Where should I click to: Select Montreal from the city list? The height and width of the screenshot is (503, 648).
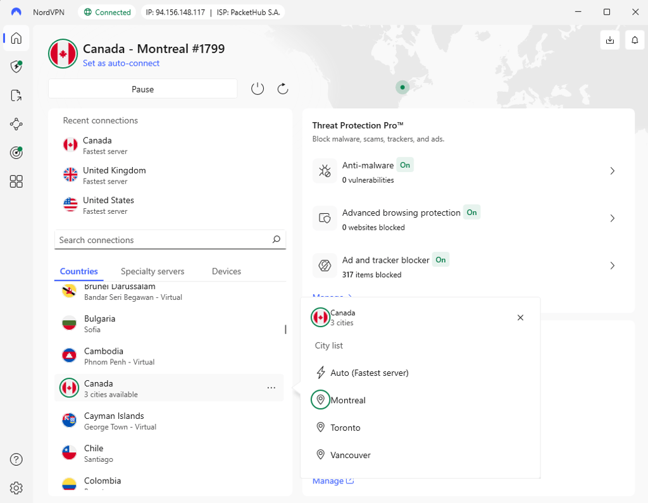coord(420,400)
